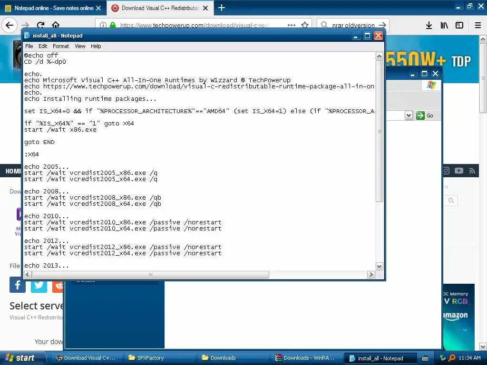
Task: Go back in Firefox browser
Action: [10, 25]
